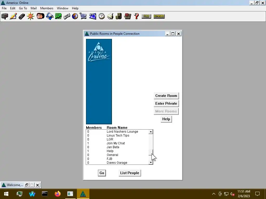This screenshot has width=266, height=199.
Task: Click the Go button
Action: [102, 173]
